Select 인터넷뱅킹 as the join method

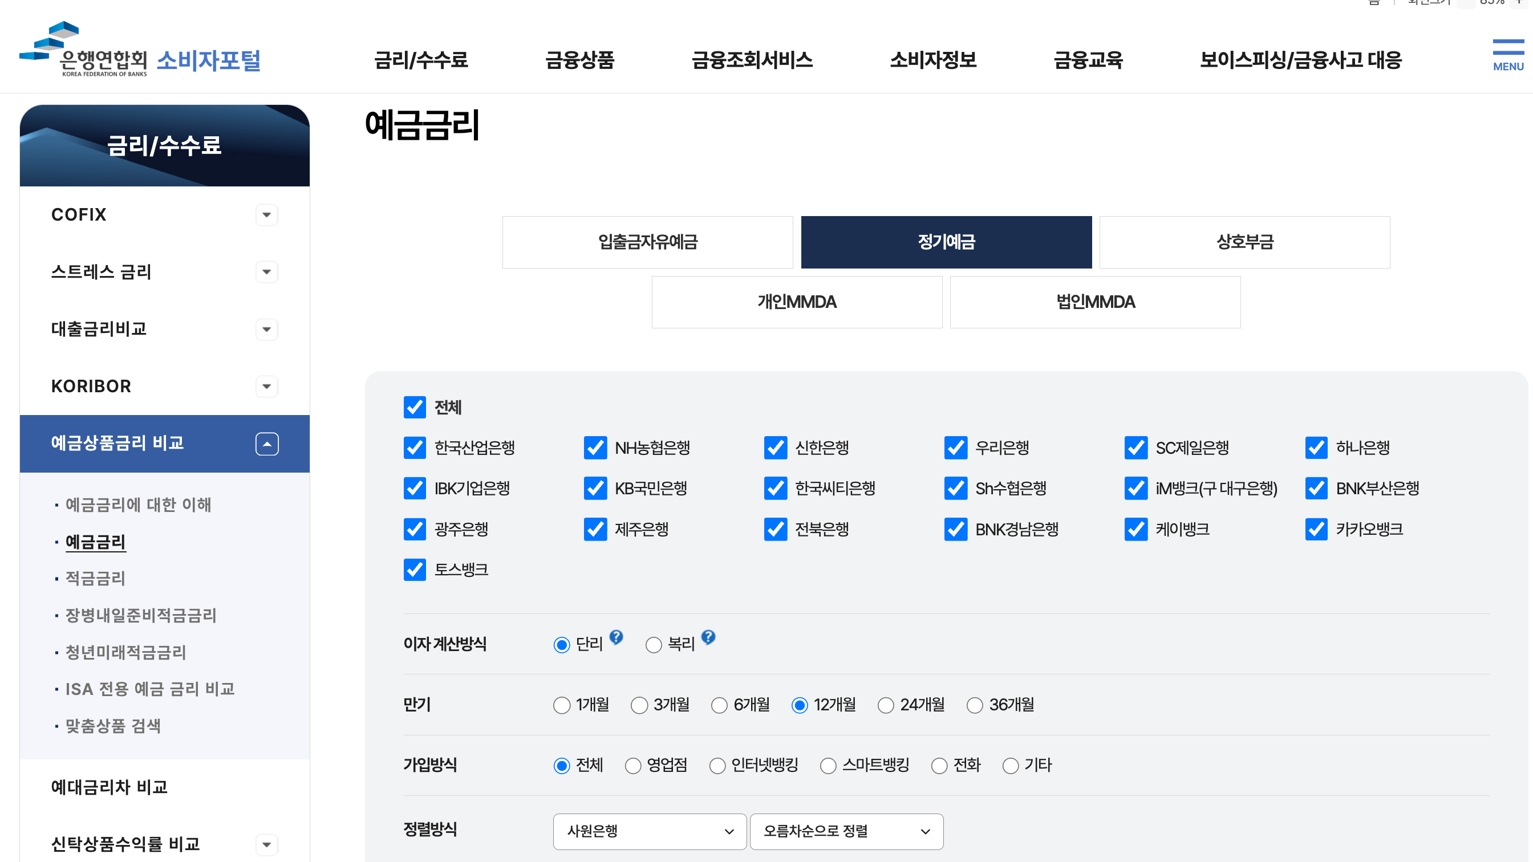tap(717, 766)
